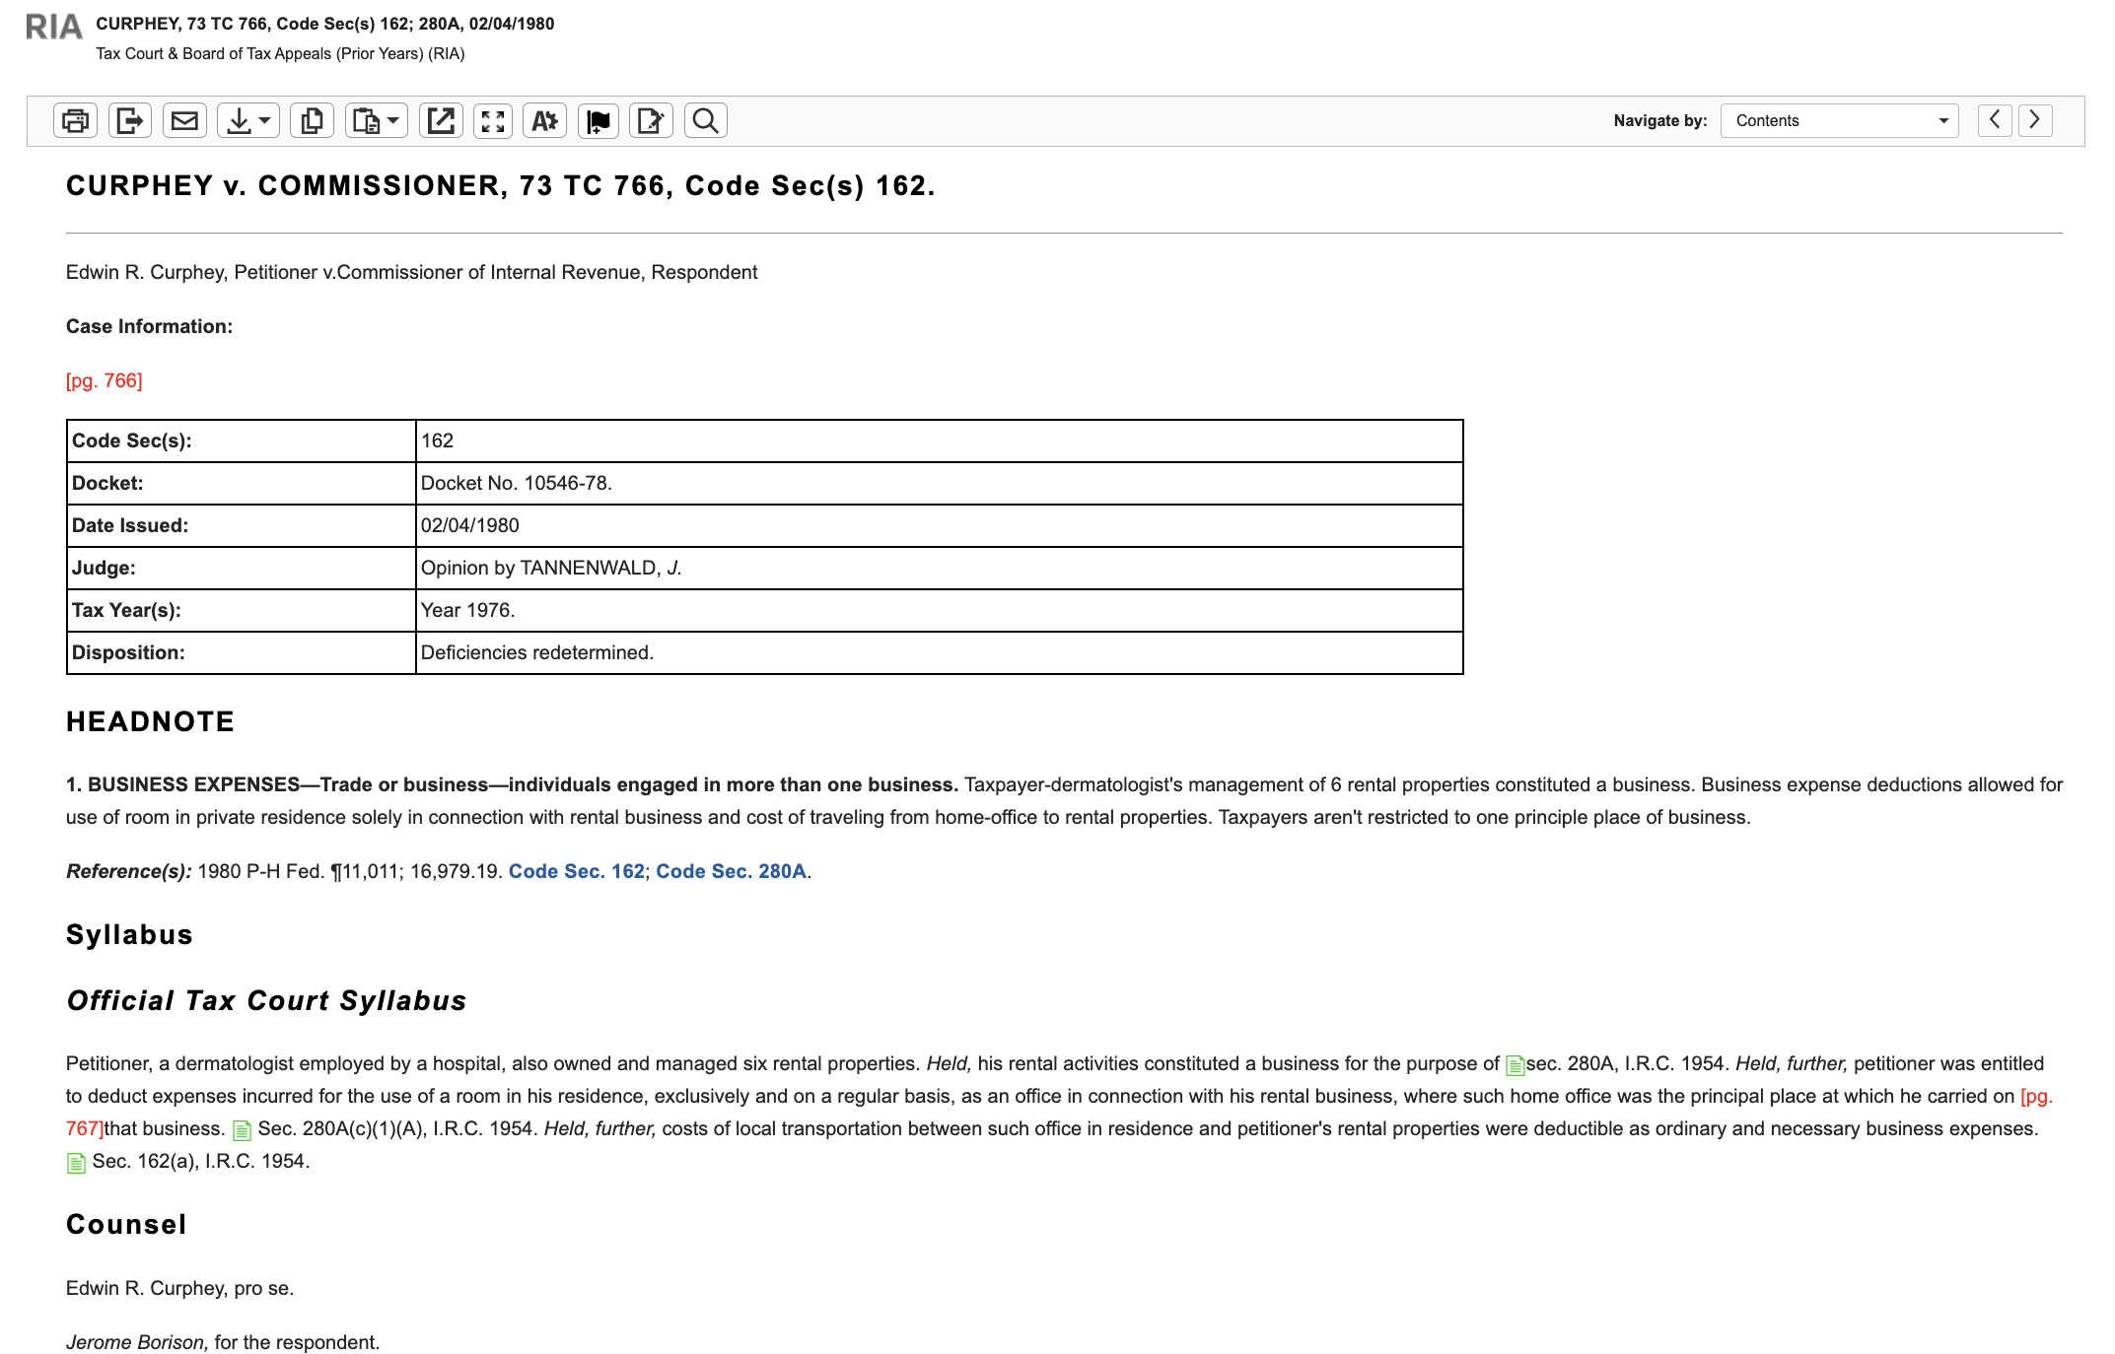Screen dimensions: 2115x1354
Task: Click the Export document icon
Action: pyautogui.click(x=129, y=120)
